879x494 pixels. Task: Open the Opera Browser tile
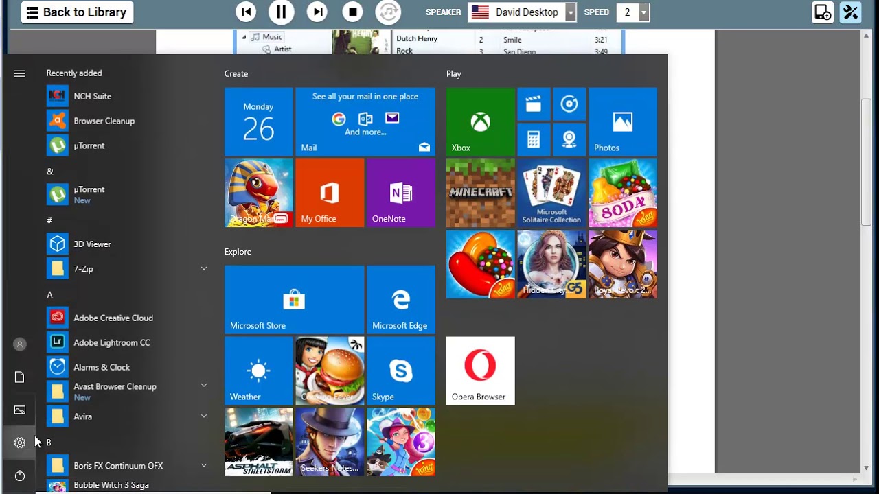point(480,370)
